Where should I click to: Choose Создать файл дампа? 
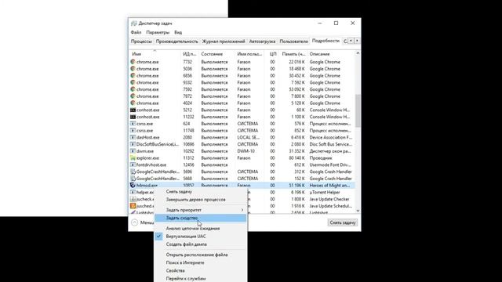coord(187,244)
